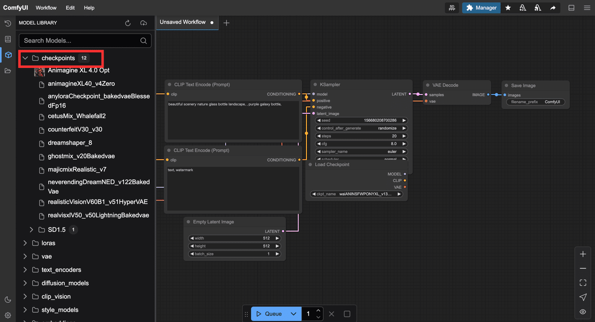The image size is (595, 322).
Task: Open the sampler_name dropdown in KSampler
Action: click(361, 152)
